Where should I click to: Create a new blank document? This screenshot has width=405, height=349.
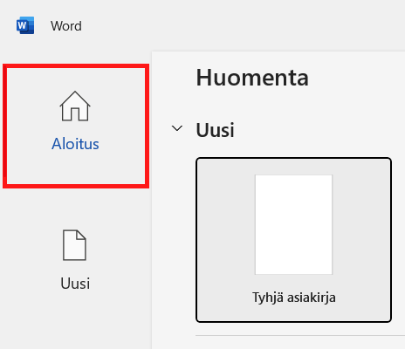point(293,240)
